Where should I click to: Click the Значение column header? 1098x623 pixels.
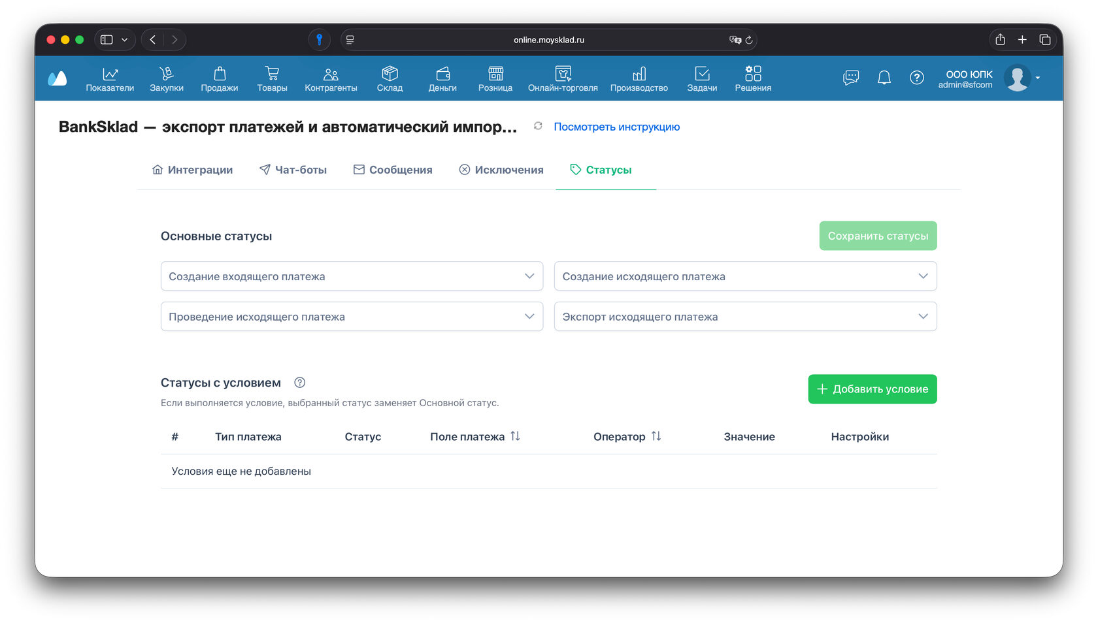pyautogui.click(x=749, y=437)
